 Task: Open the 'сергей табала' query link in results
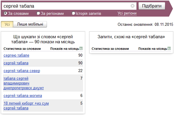[x=16, y=63]
